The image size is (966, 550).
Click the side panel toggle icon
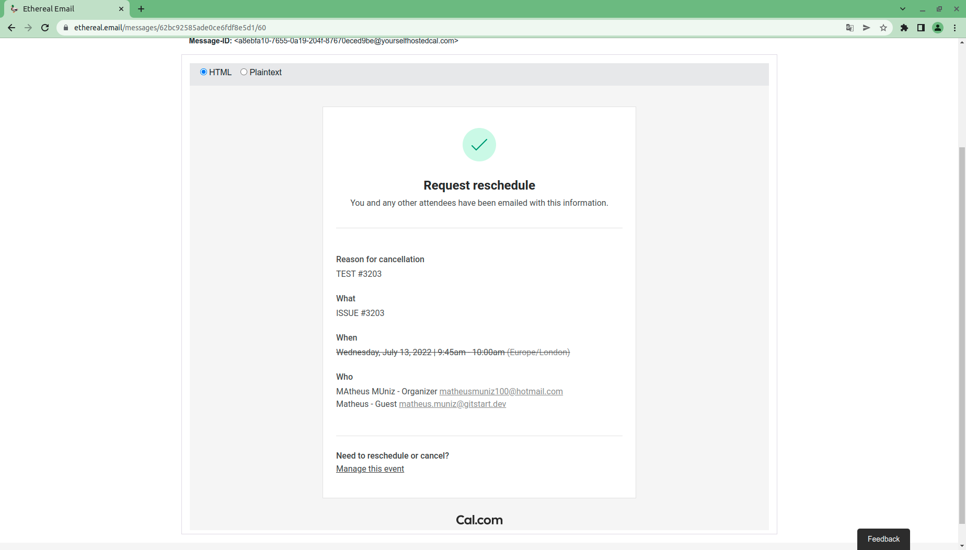pyautogui.click(x=922, y=28)
